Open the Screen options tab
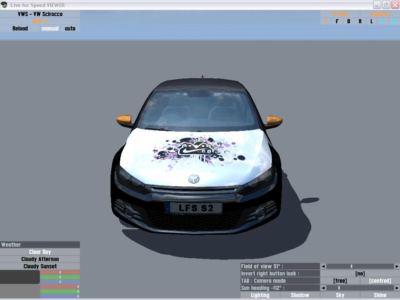 click(340, 14)
